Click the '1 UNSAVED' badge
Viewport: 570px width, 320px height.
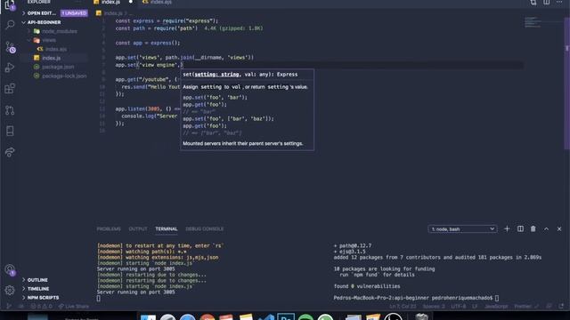click(74, 13)
